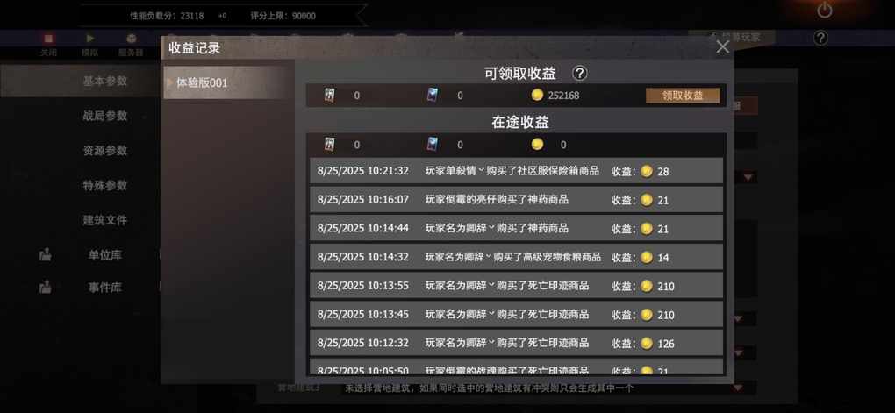Select the 10:13:55 死亡印迹商品 record
Image resolution: width=895 pixels, height=413 pixels.
pyautogui.click(x=517, y=285)
